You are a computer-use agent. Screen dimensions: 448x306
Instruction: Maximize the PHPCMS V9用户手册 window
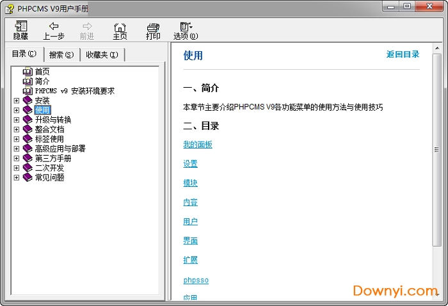408,6
